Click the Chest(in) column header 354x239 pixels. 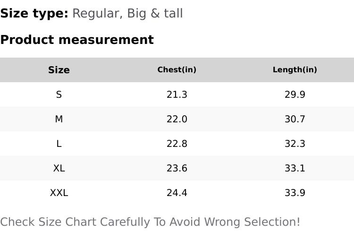(x=177, y=70)
